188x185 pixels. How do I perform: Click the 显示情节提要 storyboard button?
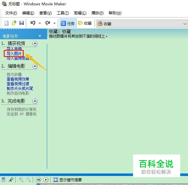click(x=67, y=180)
